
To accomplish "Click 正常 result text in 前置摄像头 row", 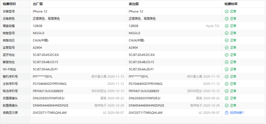I will (x=233, y=105).
